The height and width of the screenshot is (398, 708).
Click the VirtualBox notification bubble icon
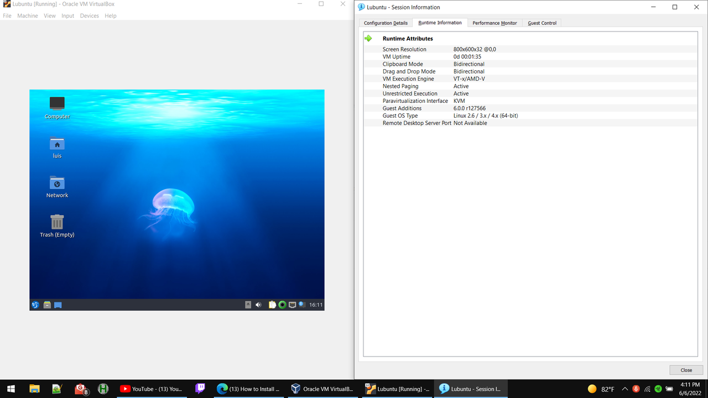301,304
